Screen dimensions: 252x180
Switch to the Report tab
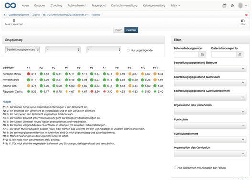(x=119, y=30)
